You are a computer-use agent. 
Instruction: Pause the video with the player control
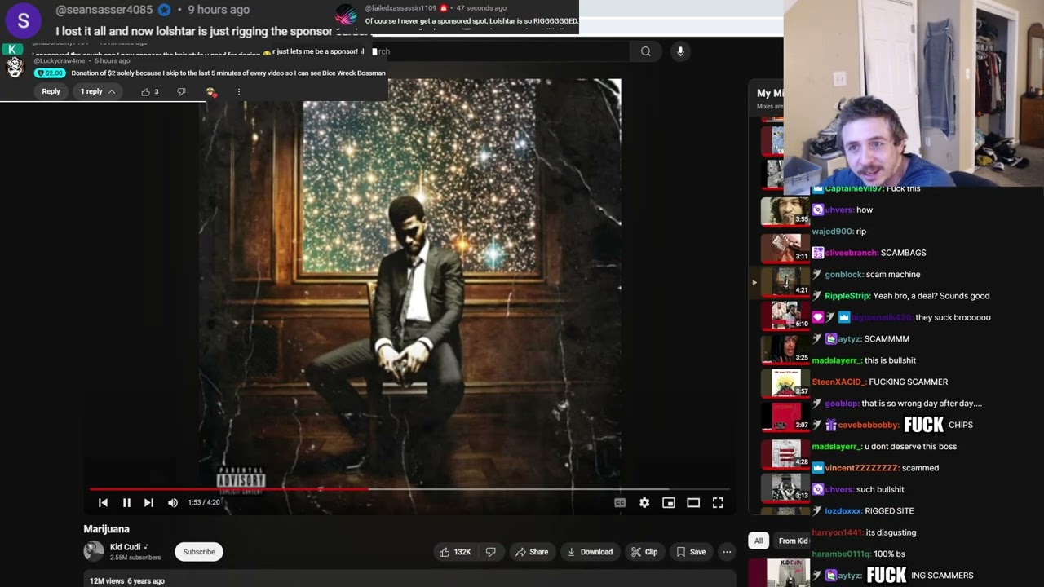coord(126,503)
